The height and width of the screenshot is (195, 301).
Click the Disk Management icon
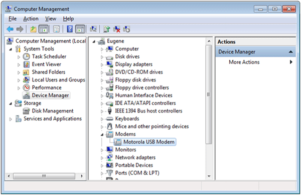pos(26,111)
